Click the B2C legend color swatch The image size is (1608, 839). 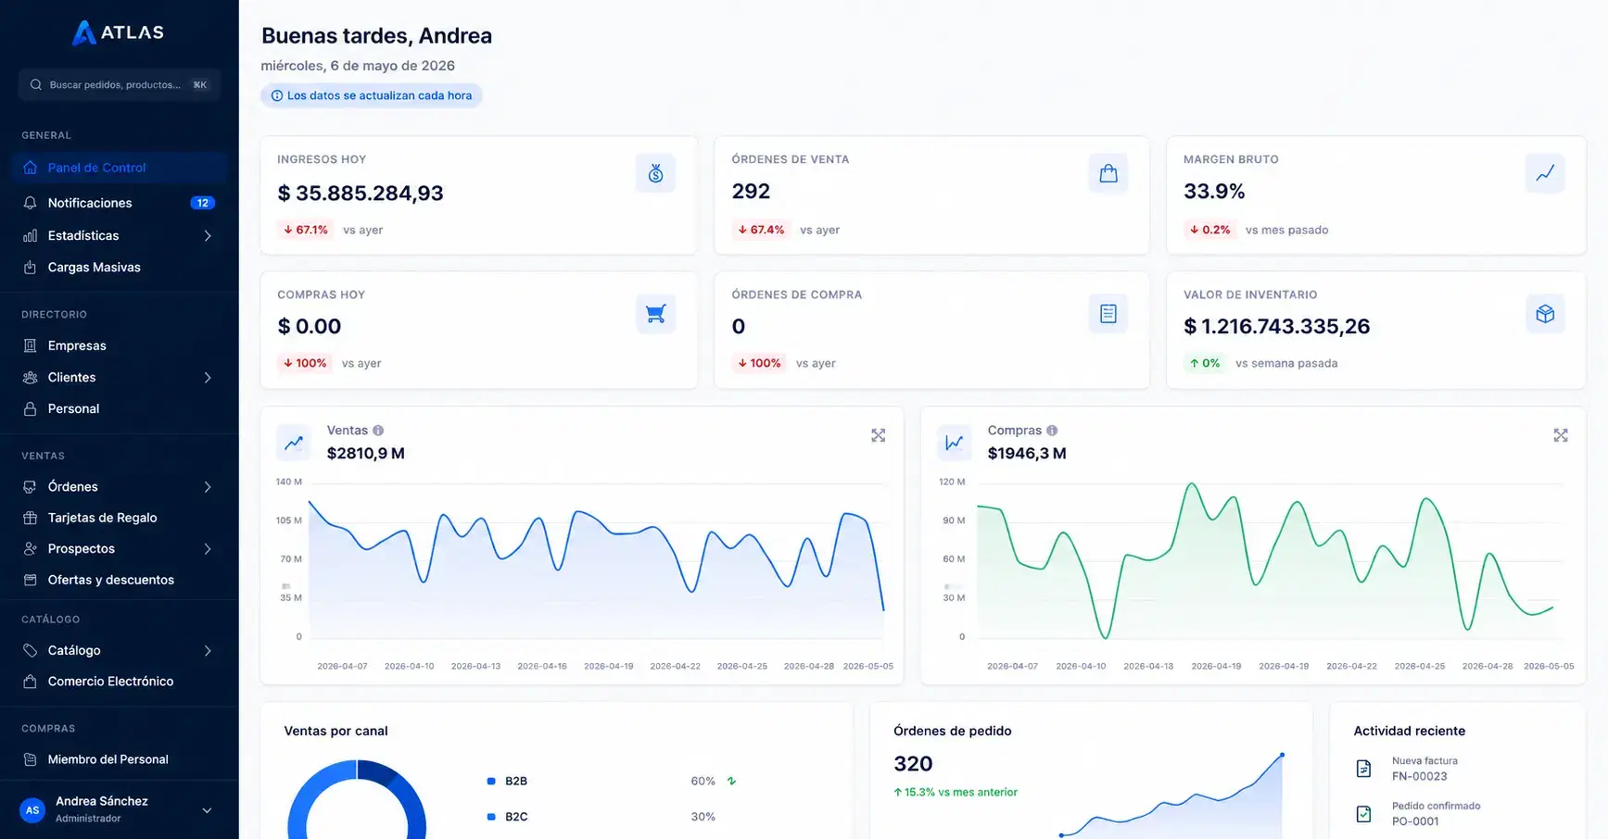tap(491, 817)
